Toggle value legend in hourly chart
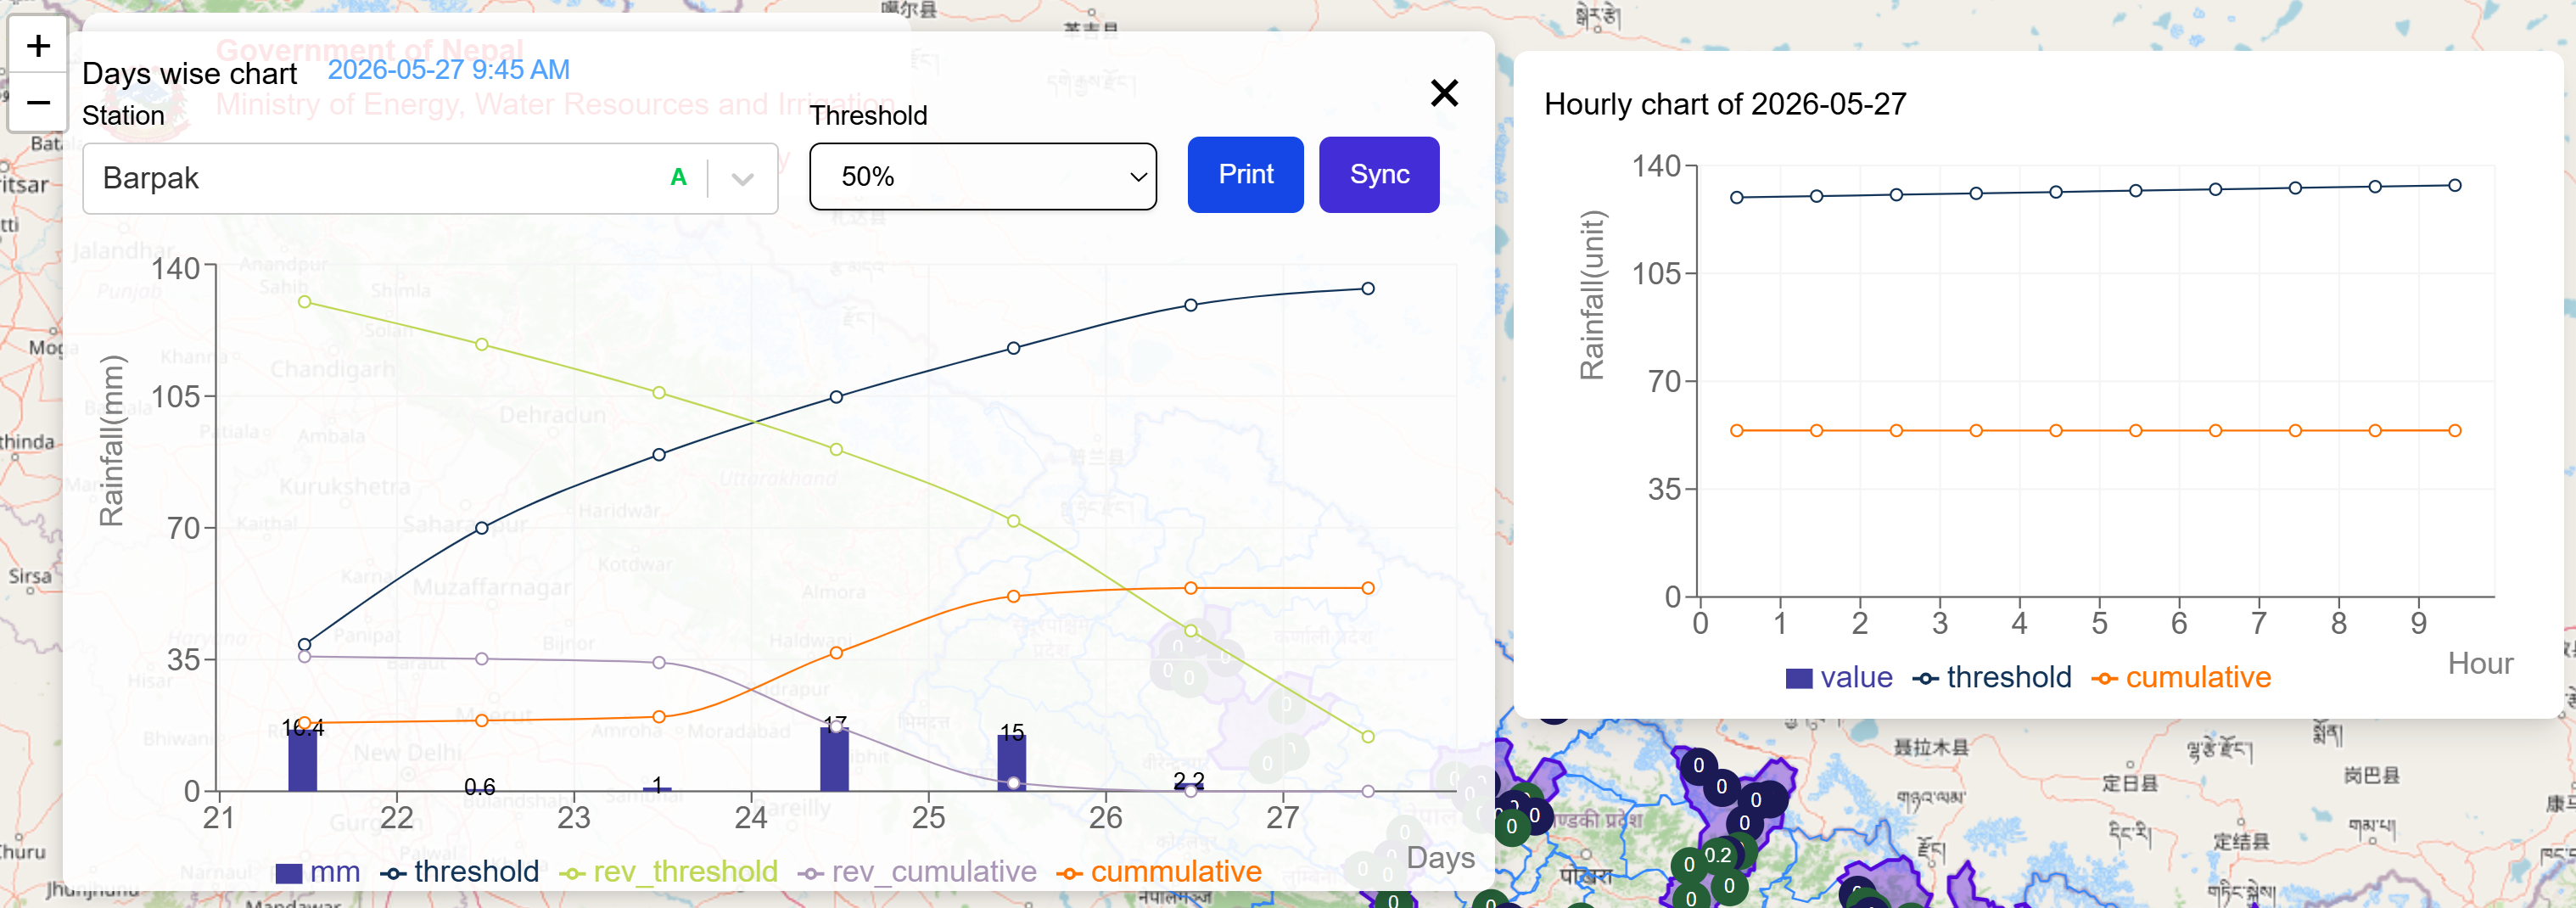The width and height of the screenshot is (2576, 908). (x=1839, y=678)
